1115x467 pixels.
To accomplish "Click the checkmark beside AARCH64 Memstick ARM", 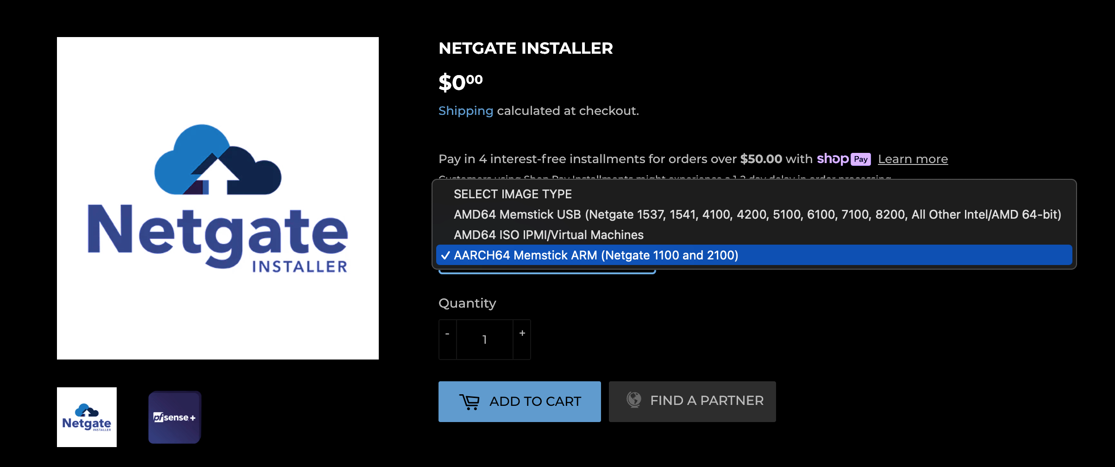I will (x=445, y=255).
